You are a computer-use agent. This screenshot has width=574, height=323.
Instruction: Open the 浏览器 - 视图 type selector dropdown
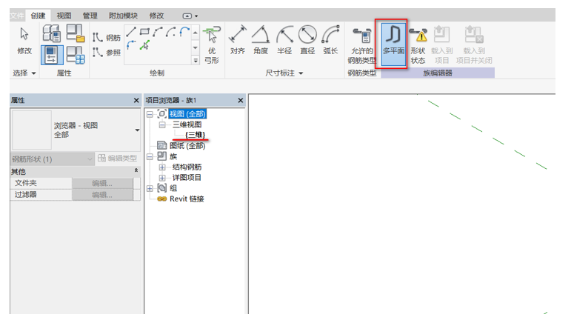tap(136, 130)
